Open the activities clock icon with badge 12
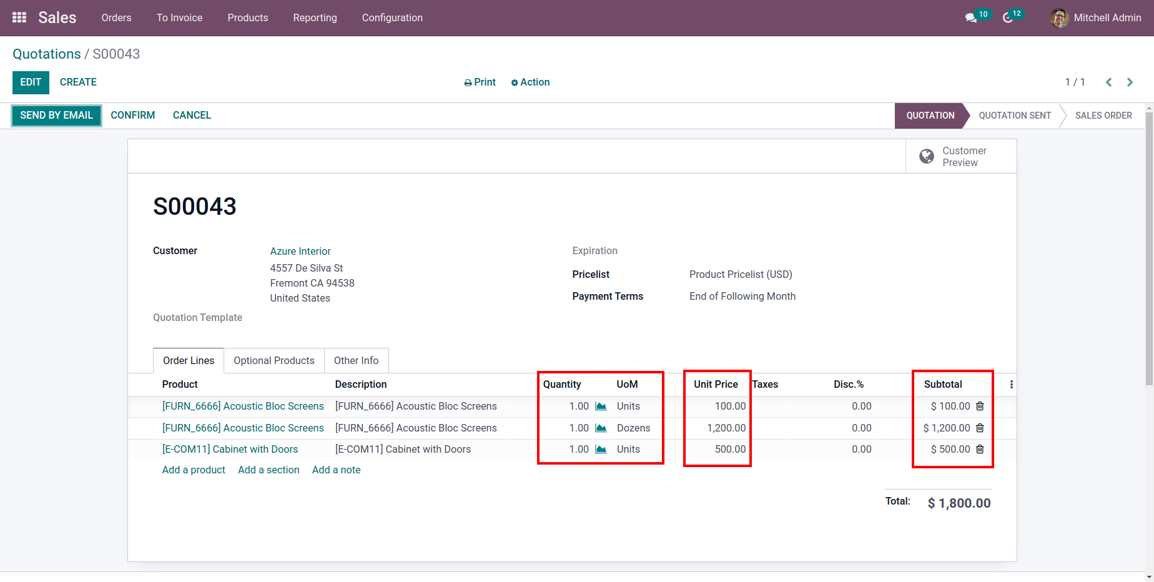 (x=1007, y=18)
